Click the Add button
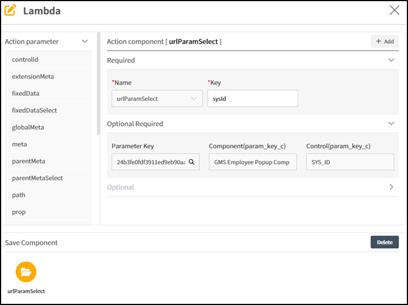 point(385,41)
